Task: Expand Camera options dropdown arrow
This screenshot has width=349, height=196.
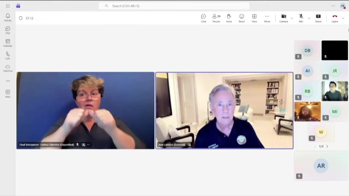Action: tap(292, 18)
